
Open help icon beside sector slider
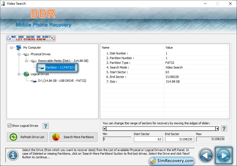[224, 128]
